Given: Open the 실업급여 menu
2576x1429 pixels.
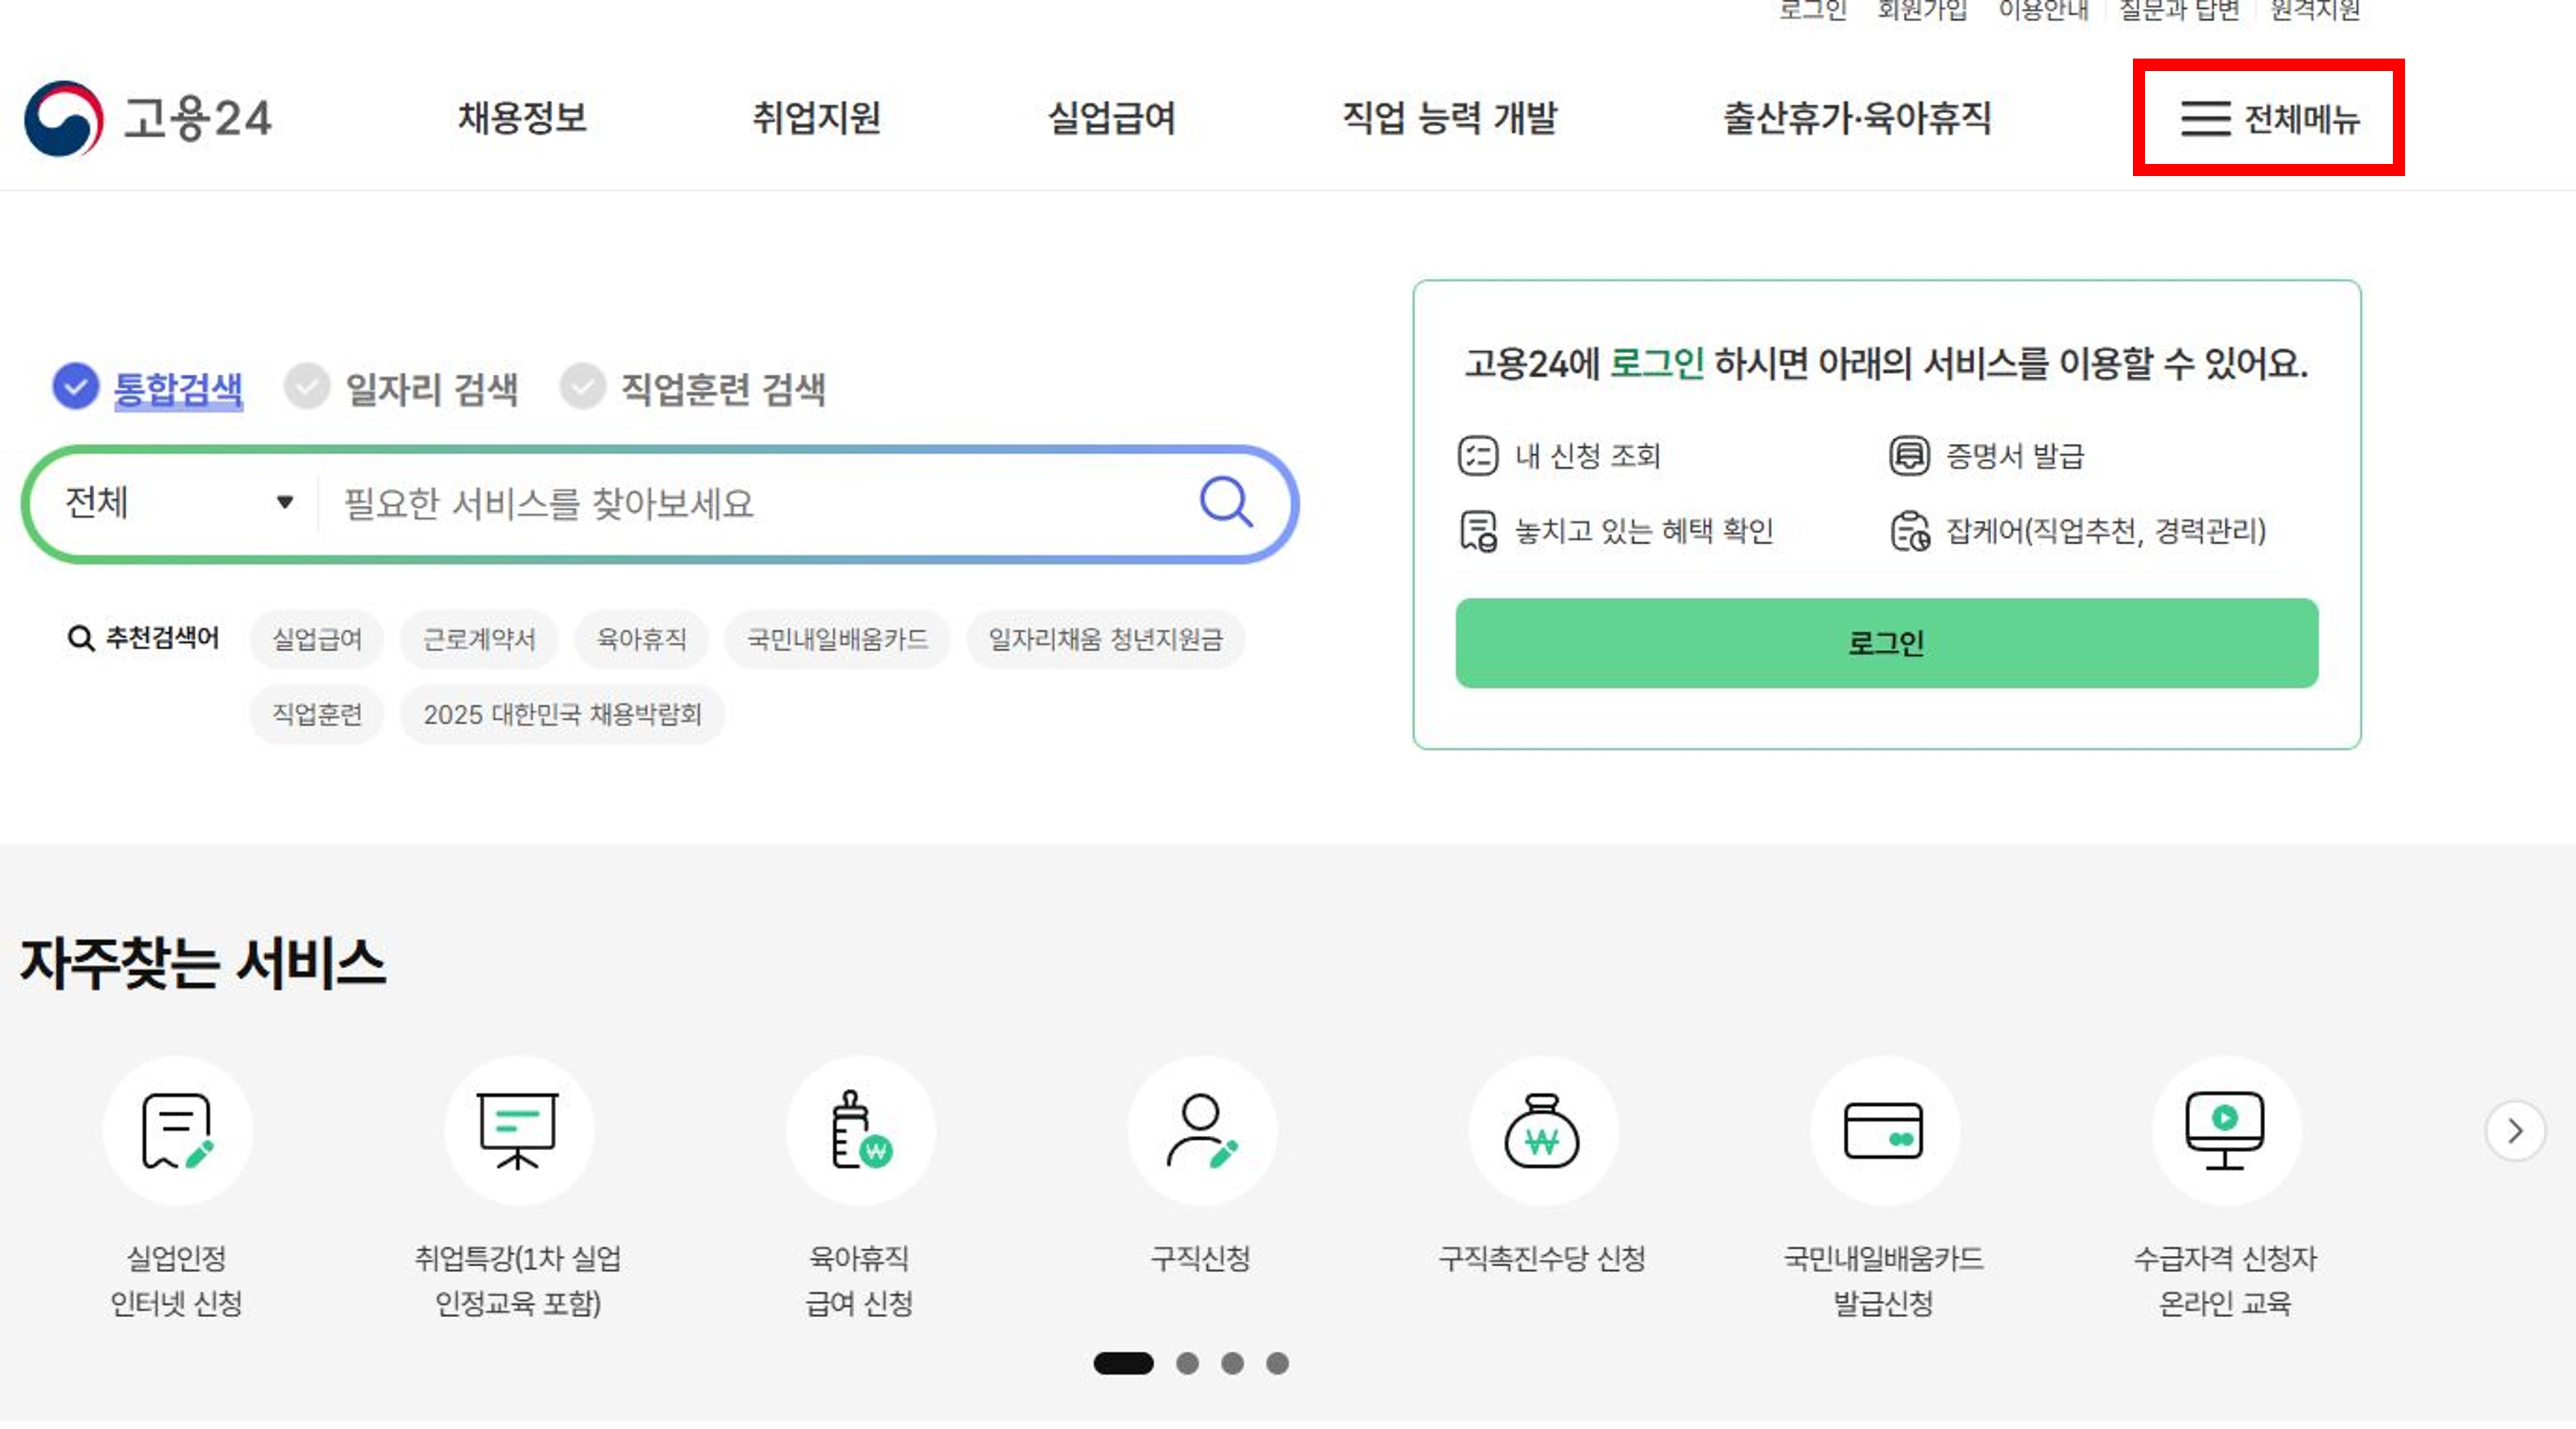Looking at the screenshot, I should [1111, 118].
